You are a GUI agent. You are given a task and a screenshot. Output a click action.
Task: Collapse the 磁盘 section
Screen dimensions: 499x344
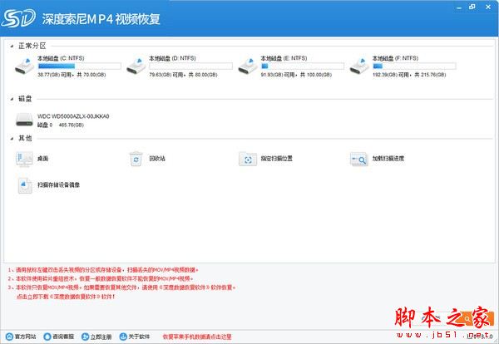(12, 99)
